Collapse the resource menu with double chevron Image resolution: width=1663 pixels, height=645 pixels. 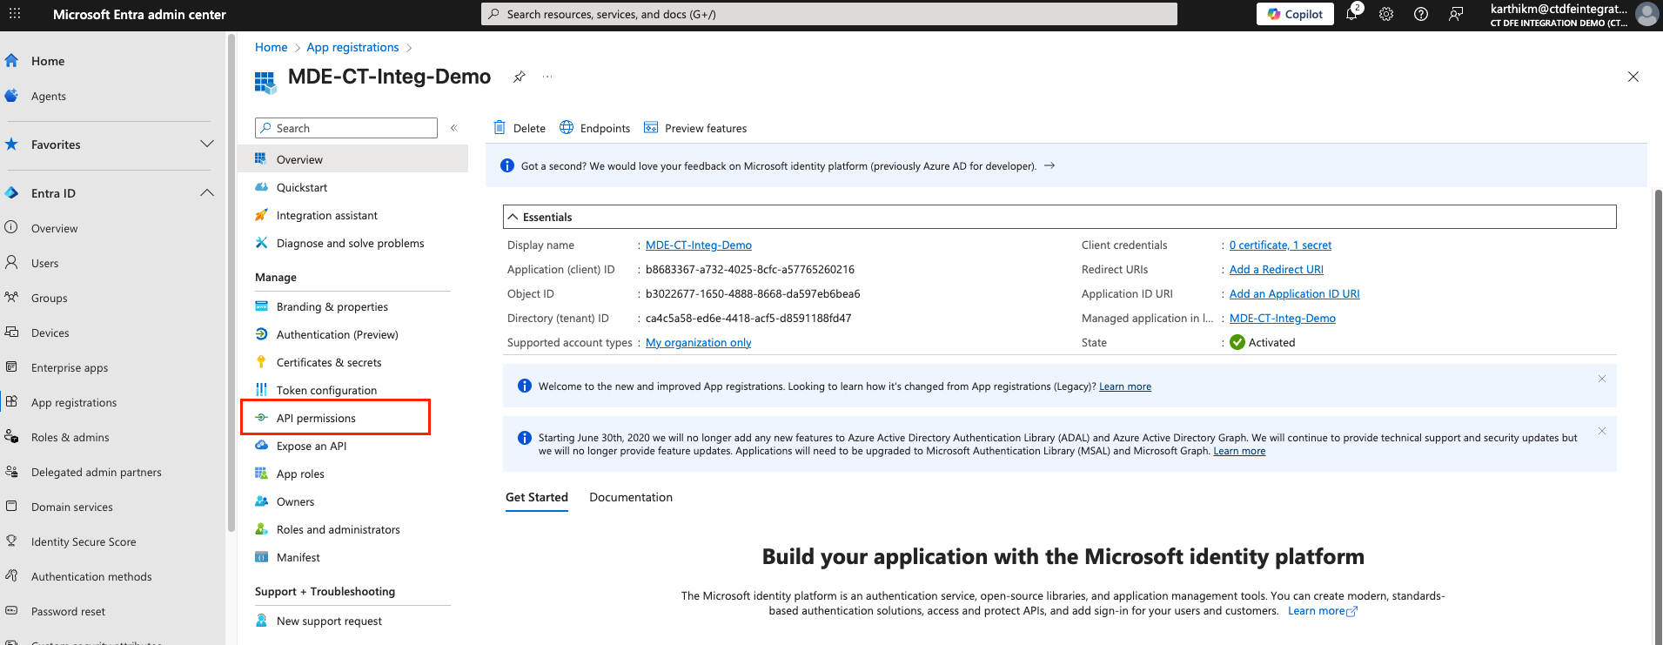coord(453,128)
